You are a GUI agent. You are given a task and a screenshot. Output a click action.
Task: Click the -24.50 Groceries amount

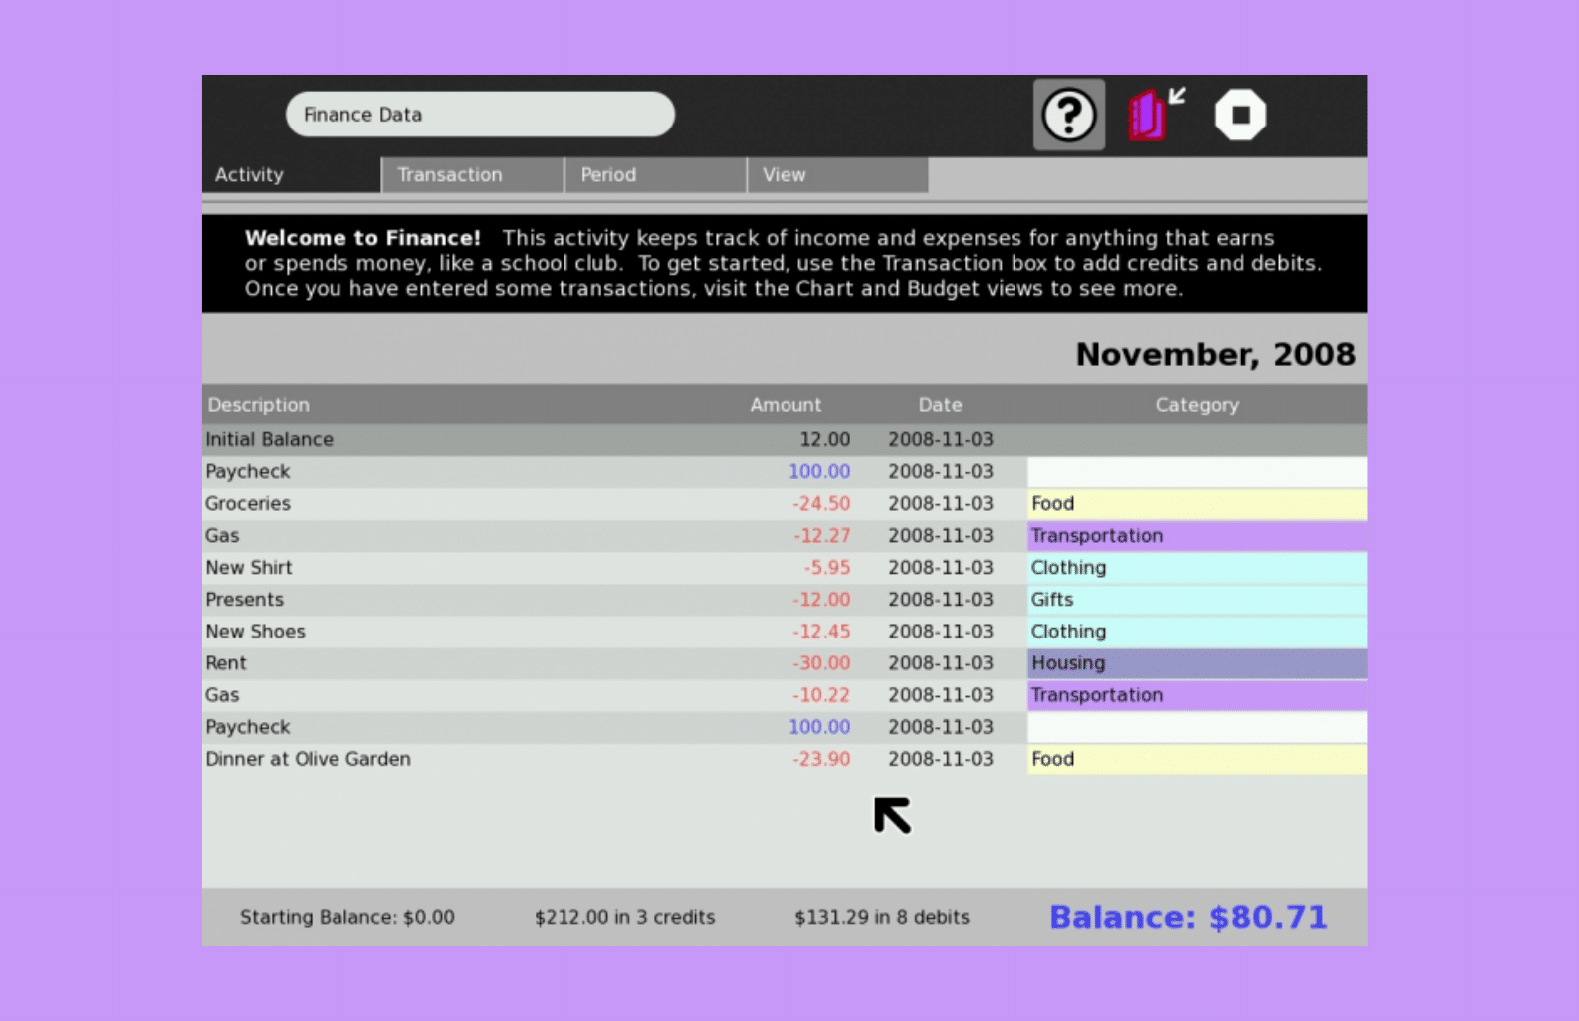[x=821, y=503]
